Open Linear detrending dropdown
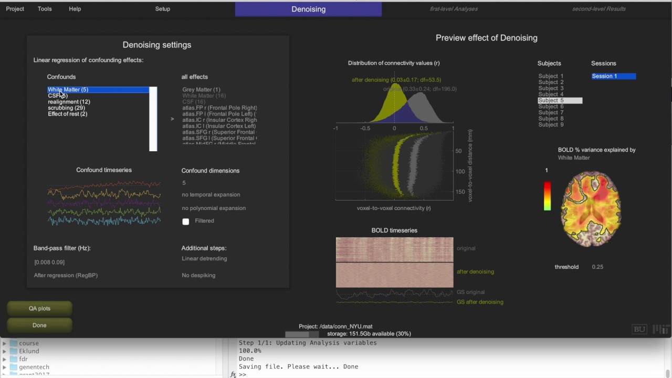Image resolution: width=672 pixels, height=378 pixels. pyautogui.click(x=204, y=258)
